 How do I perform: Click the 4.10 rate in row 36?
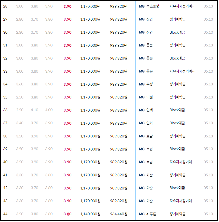35,110
